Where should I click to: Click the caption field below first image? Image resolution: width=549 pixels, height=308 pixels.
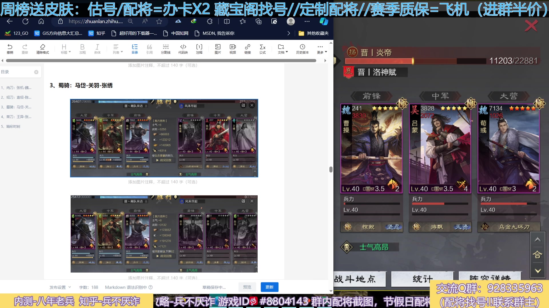coord(163,182)
